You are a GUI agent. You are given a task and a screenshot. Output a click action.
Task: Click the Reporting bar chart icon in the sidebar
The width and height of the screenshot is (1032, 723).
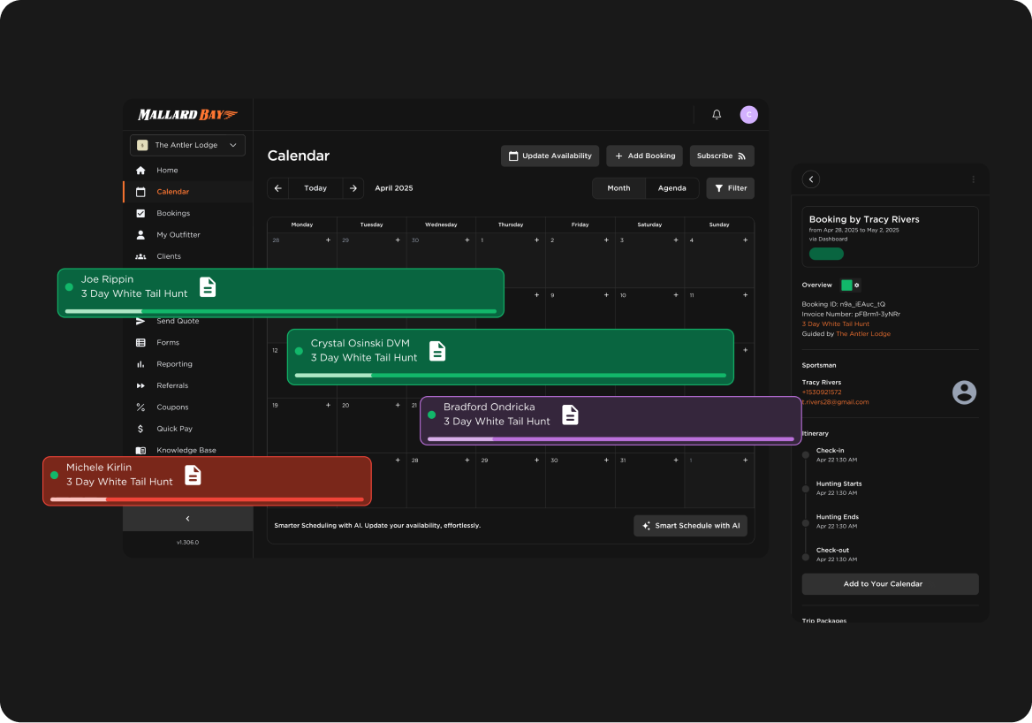[140, 364]
